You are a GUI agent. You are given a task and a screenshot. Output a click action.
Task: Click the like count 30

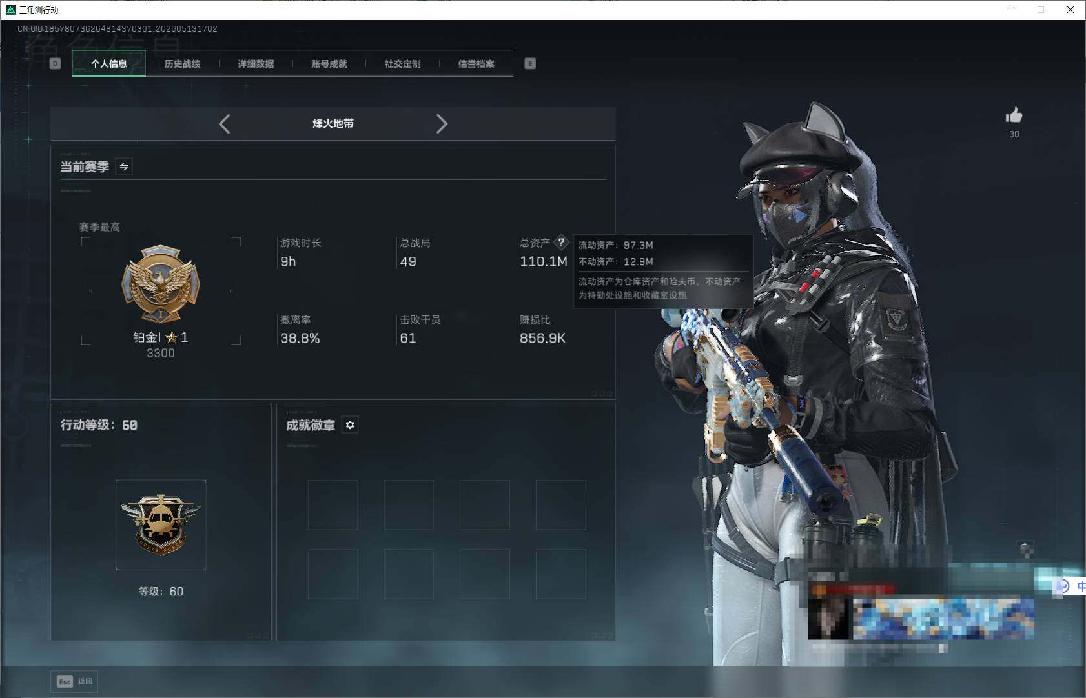pyautogui.click(x=1014, y=134)
